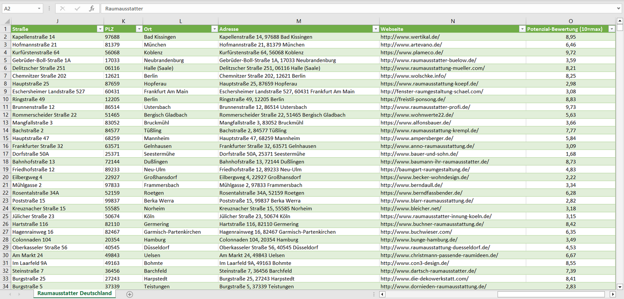This screenshot has width=624, height=299.
Task: Expand the formula bar with chevron
Action: (619, 9)
